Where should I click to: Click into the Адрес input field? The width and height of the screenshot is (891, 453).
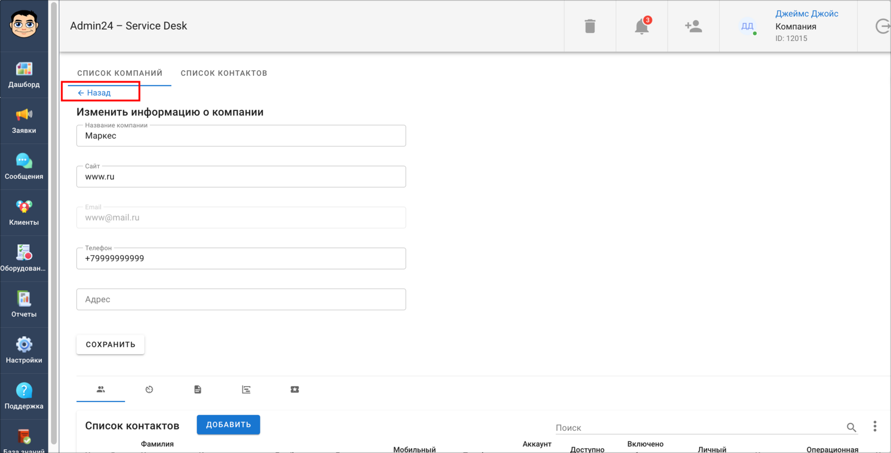point(241,299)
